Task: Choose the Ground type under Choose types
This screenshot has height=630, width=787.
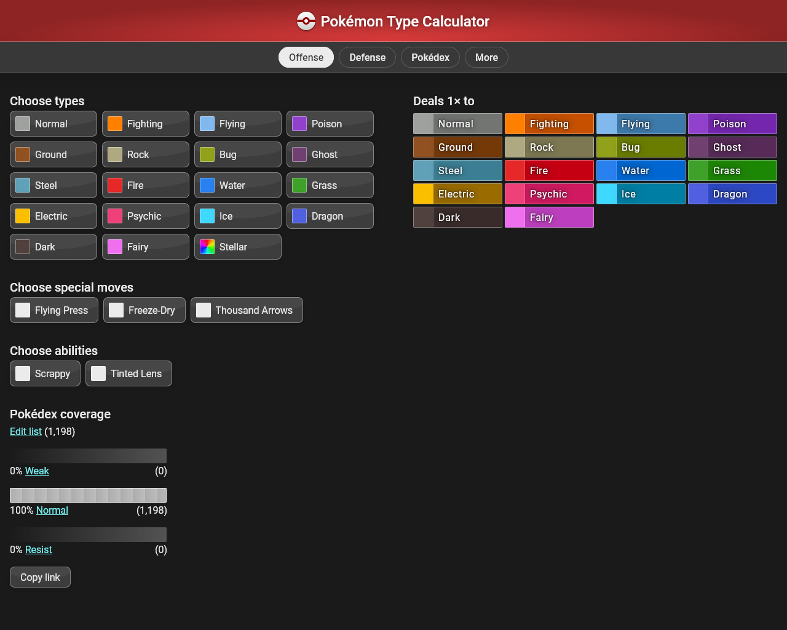Action: [x=53, y=154]
